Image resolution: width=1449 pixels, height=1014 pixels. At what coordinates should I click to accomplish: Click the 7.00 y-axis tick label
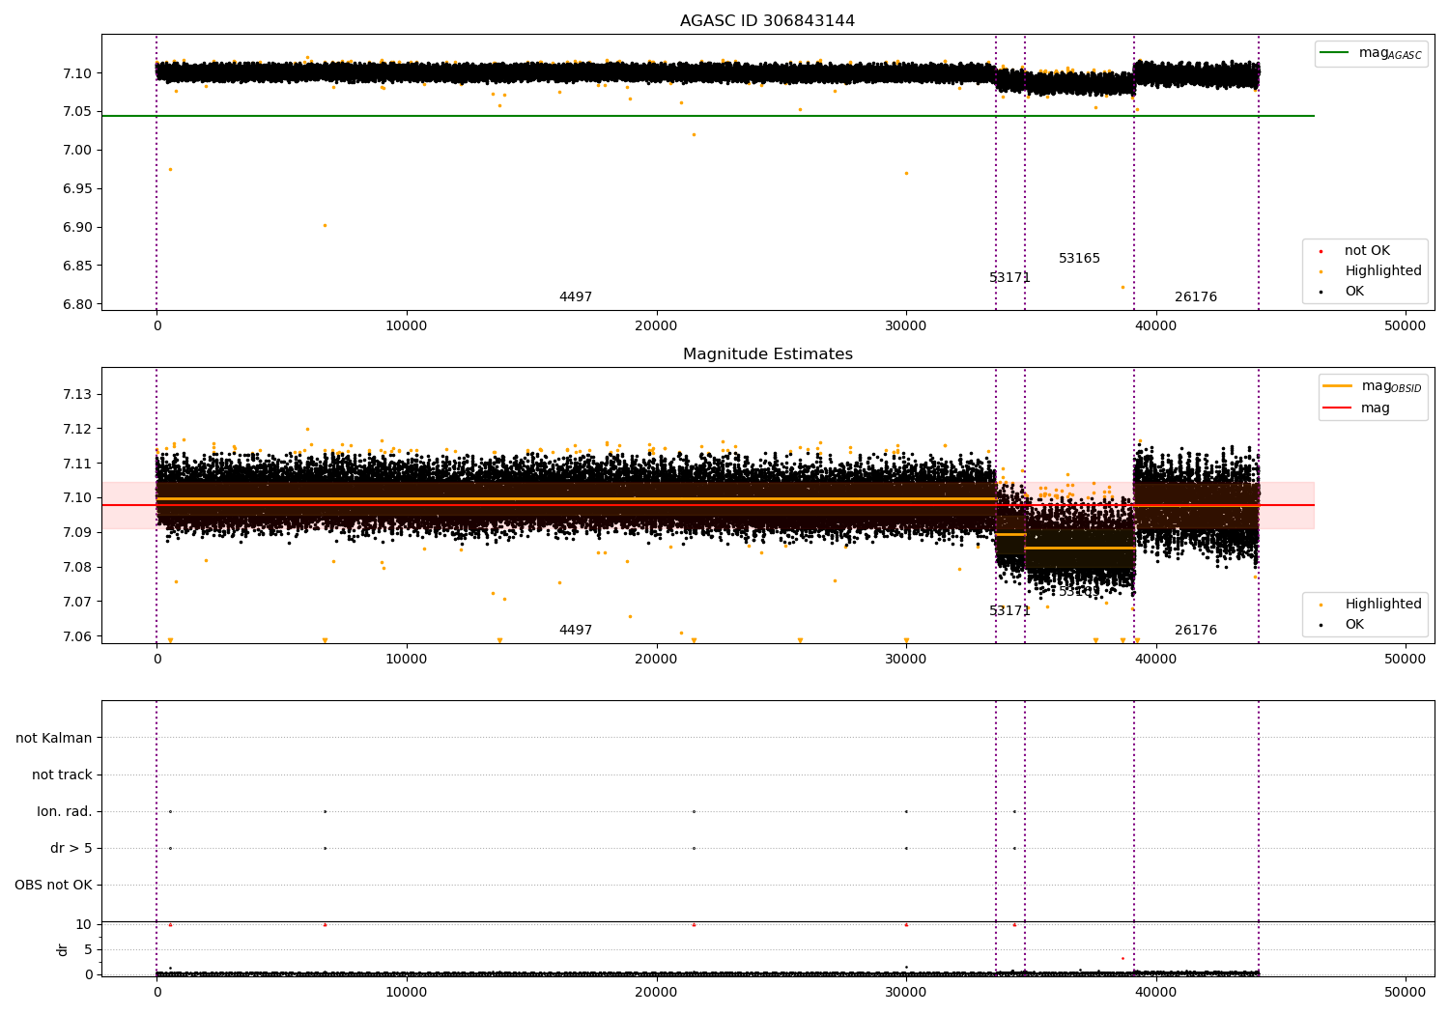pos(77,151)
